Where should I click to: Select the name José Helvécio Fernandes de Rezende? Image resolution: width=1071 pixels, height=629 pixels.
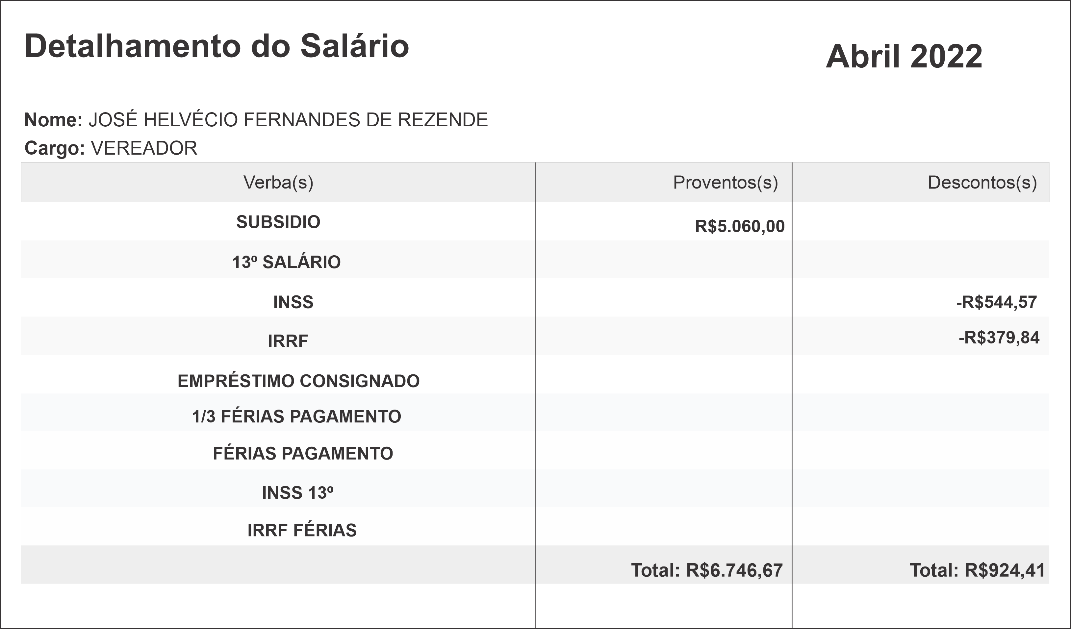288,120
